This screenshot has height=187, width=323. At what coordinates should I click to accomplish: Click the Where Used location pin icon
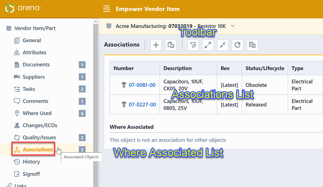pos(17,113)
